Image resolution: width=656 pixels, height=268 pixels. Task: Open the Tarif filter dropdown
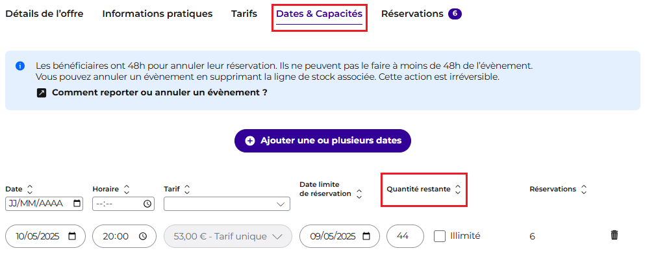(227, 204)
